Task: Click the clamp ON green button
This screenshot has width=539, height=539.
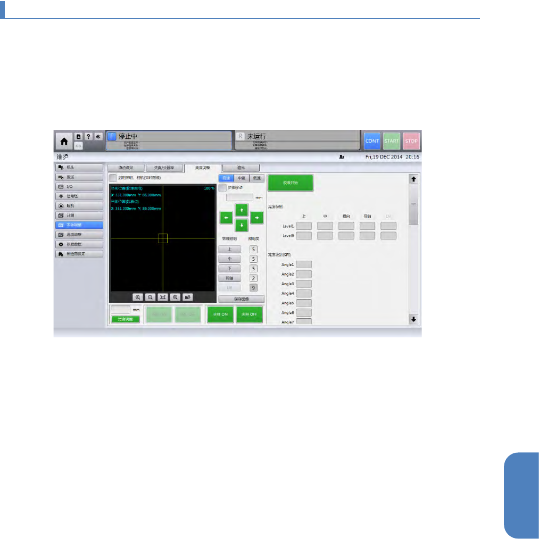Action: [220, 314]
